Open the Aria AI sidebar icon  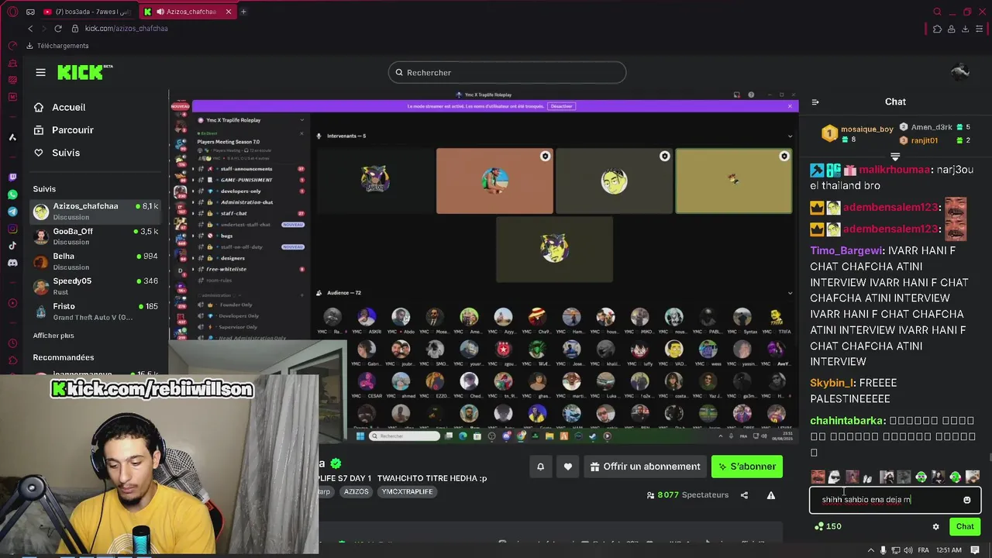pos(12,137)
